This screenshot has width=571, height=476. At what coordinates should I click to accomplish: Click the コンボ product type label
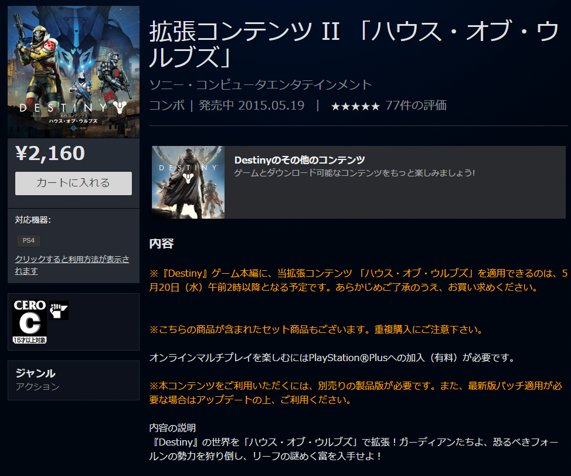(167, 106)
